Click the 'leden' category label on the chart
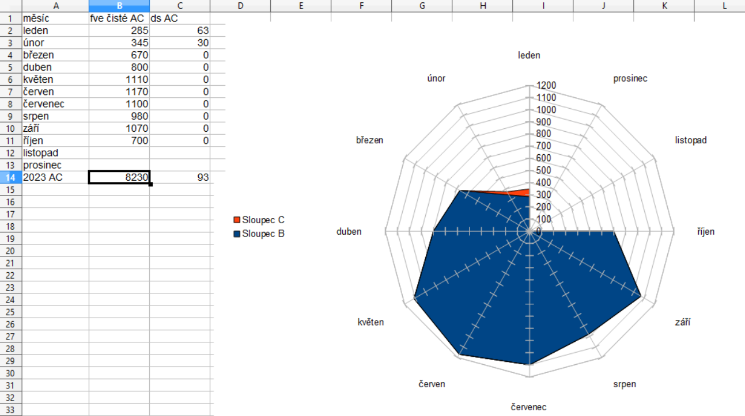 (x=530, y=55)
